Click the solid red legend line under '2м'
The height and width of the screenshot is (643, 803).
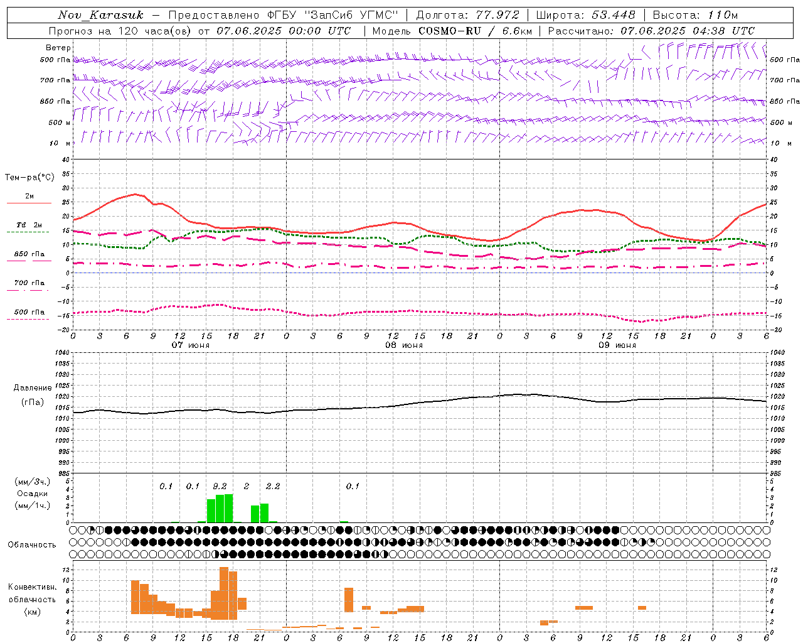tap(29, 203)
